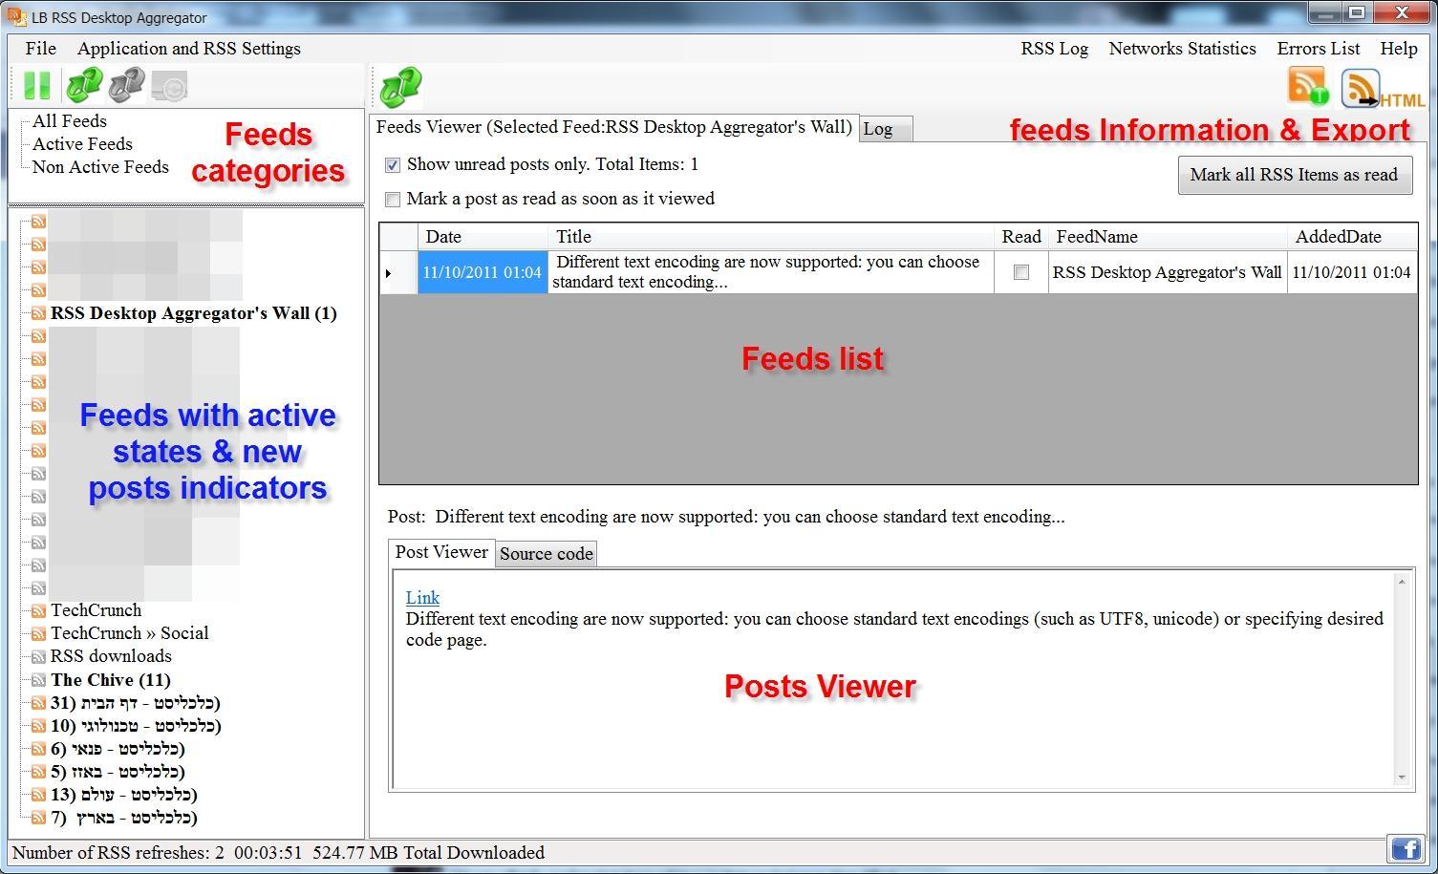Click the LB RSS app icon in title bar
This screenshot has width=1438, height=874.
point(16,16)
